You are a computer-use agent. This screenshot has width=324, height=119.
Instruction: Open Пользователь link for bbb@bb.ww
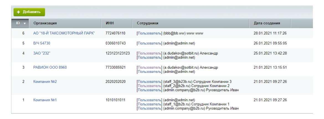[x=150, y=33]
